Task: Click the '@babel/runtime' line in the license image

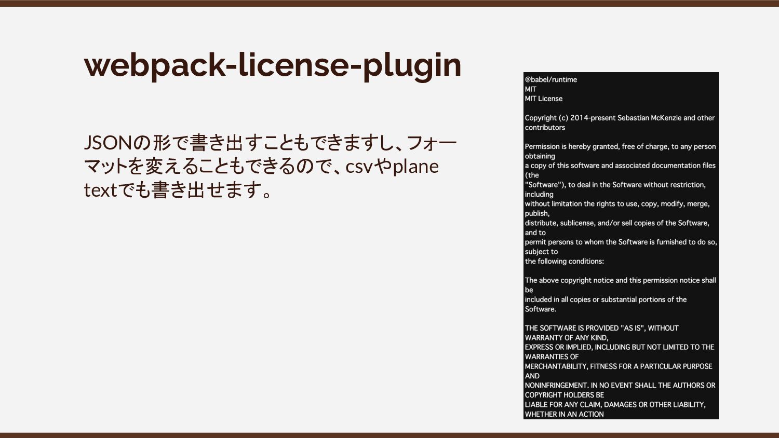Action: [550, 79]
